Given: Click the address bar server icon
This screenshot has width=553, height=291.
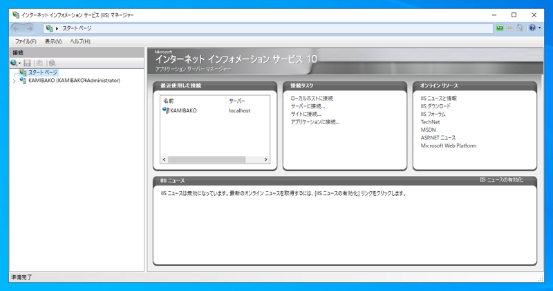Looking at the screenshot, I should pos(49,28).
